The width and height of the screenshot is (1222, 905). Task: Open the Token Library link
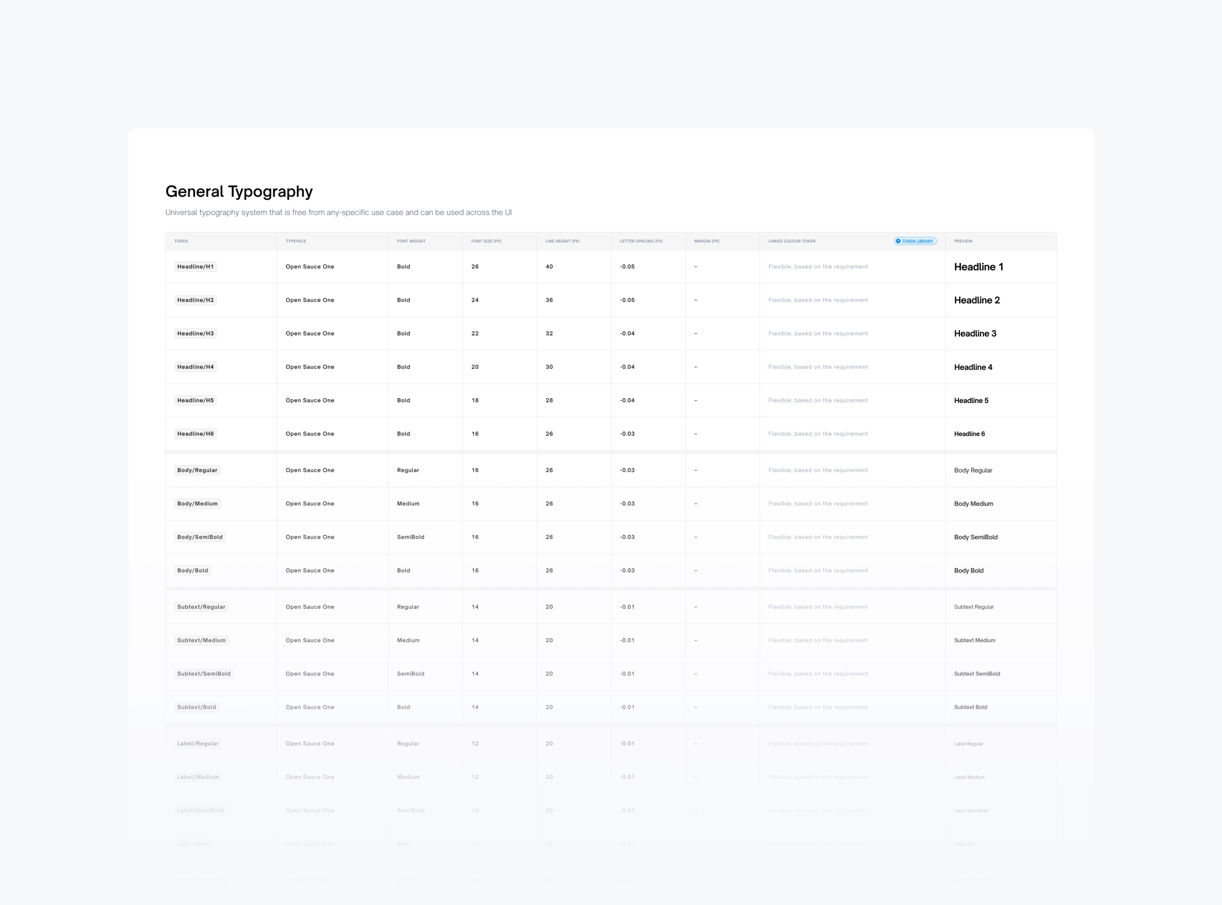[x=917, y=241]
